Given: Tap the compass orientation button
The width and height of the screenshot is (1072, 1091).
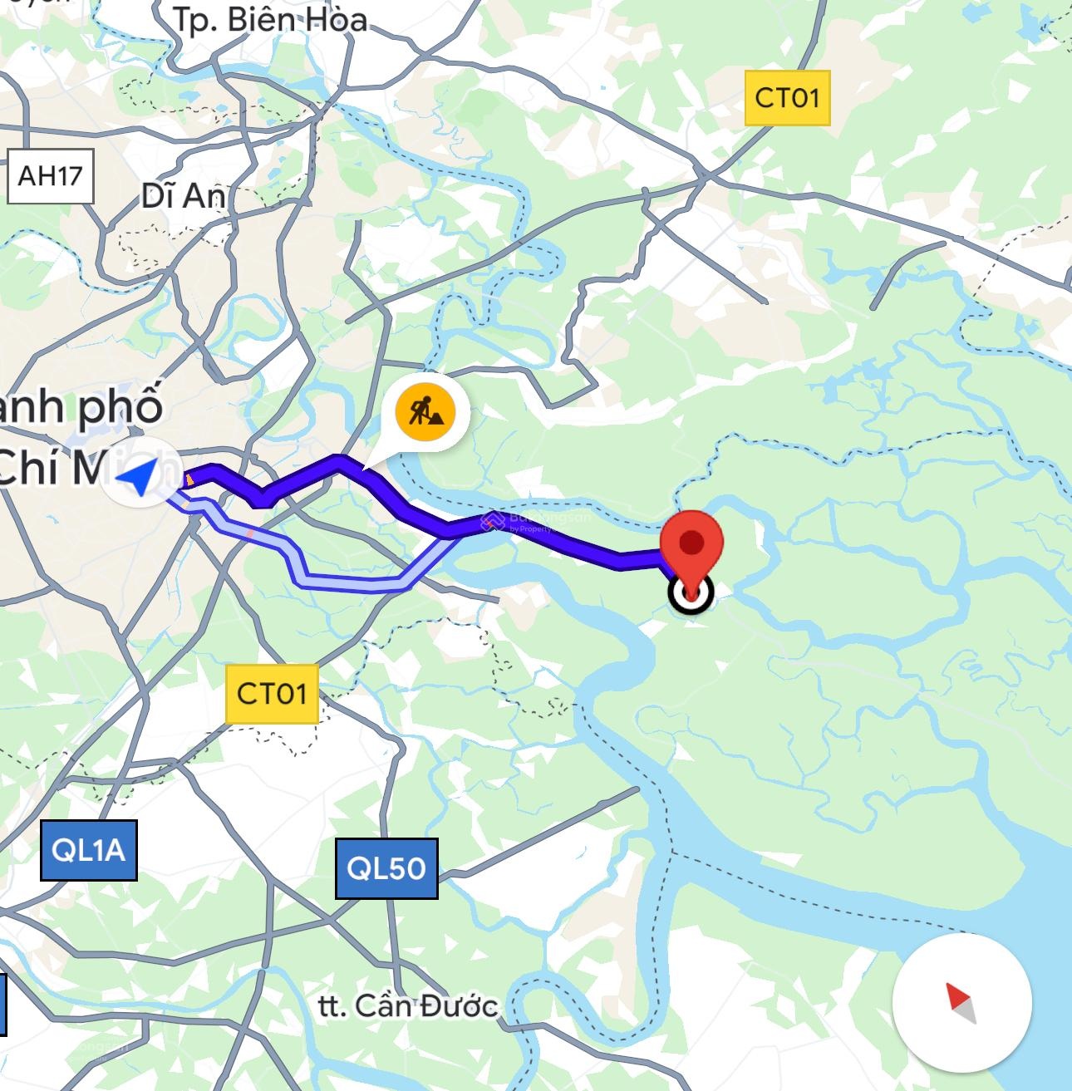Looking at the screenshot, I should tap(962, 1003).
